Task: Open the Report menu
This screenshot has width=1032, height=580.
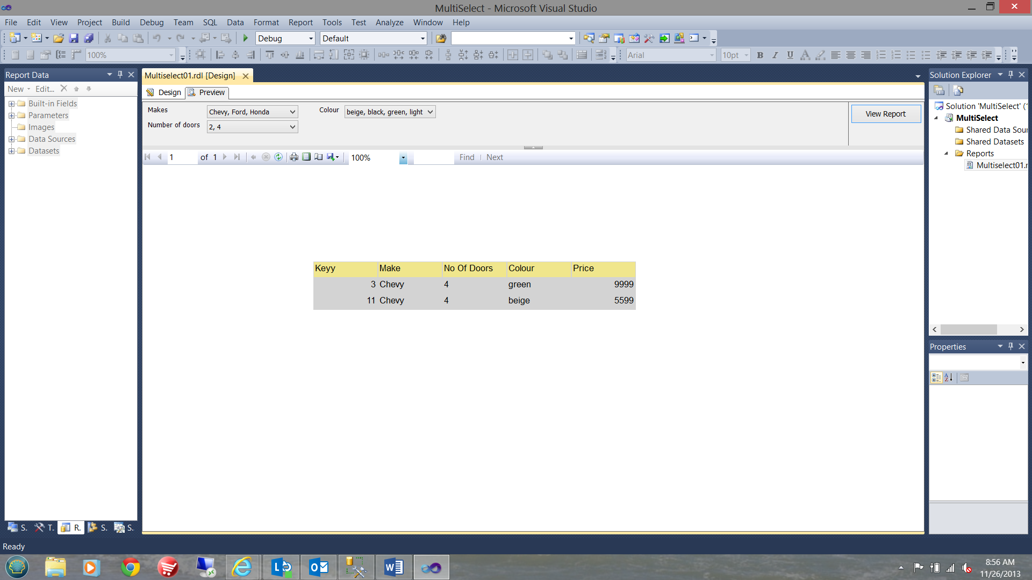Action: point(300,23)
